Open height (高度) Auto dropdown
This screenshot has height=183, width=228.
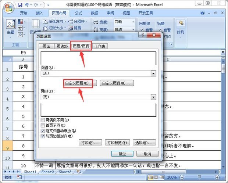point(133,30)
